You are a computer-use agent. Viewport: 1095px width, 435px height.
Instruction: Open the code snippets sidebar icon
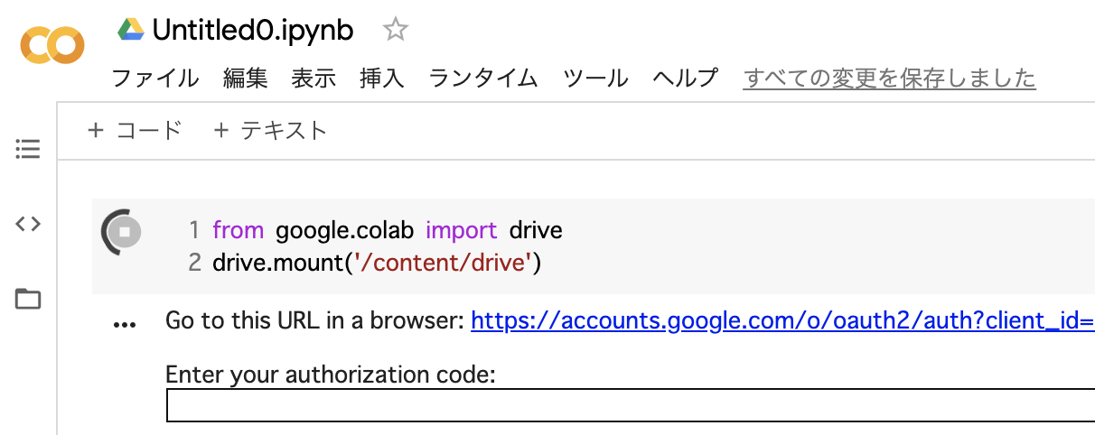tap(28, 224)
